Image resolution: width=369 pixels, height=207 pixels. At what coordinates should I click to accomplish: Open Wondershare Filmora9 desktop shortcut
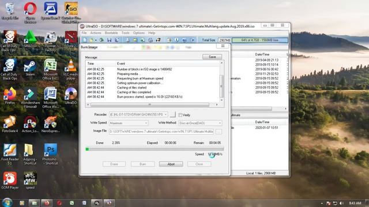tap(30, 97)
